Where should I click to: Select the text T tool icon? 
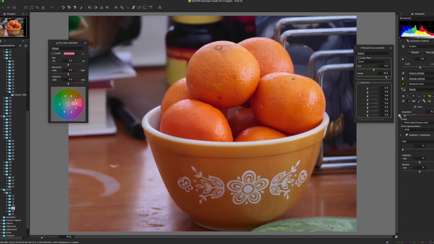point(151,7)
